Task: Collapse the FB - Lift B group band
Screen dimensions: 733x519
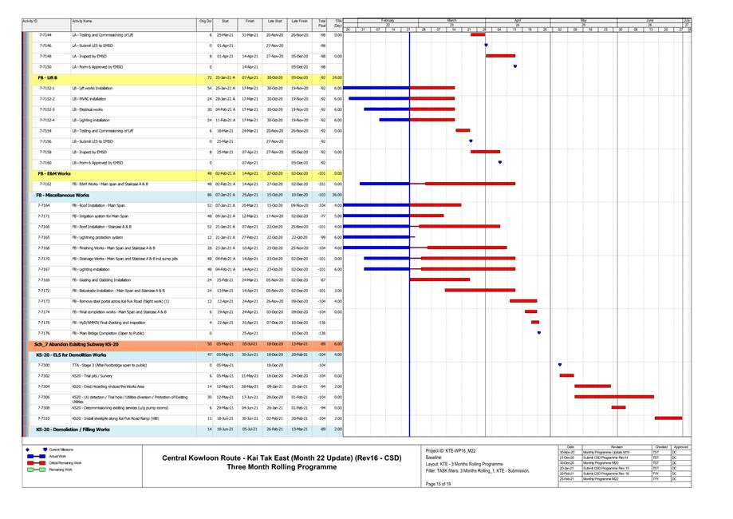Action: click(47, 77)
